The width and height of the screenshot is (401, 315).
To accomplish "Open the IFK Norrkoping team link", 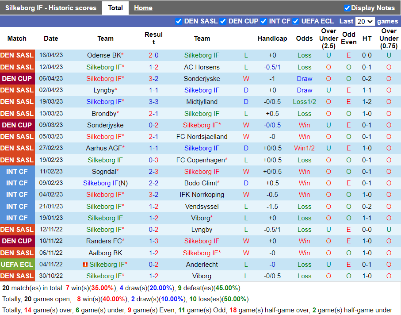I will pos(202,195).
